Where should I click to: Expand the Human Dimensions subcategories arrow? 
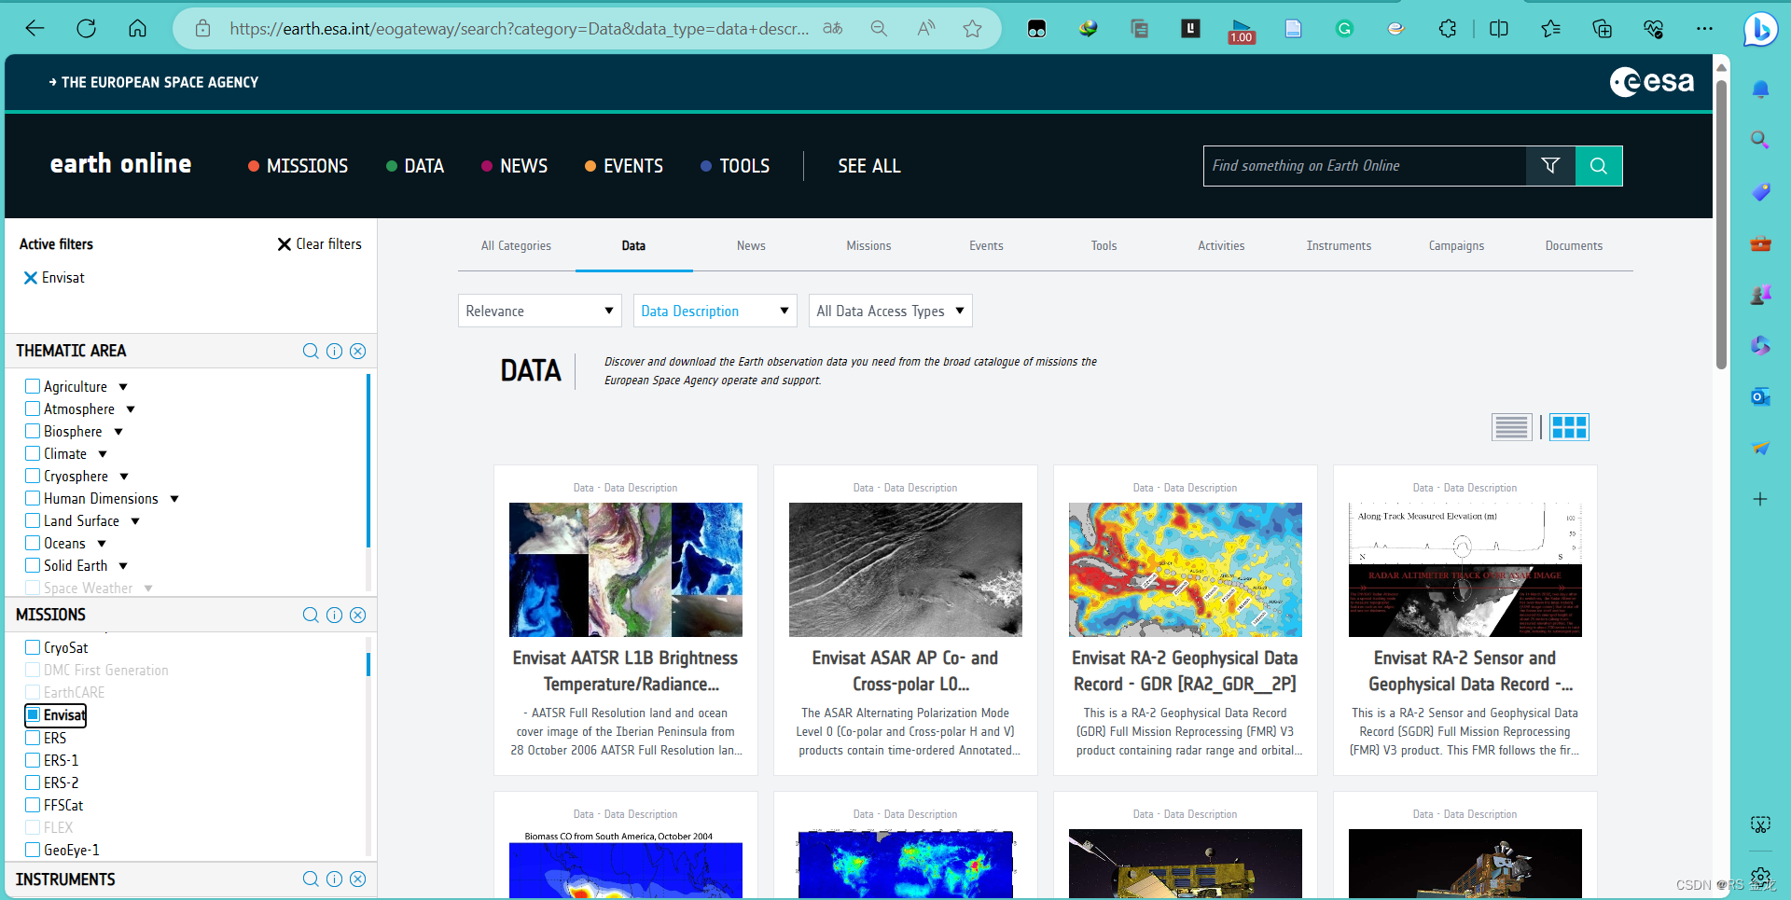174,499
